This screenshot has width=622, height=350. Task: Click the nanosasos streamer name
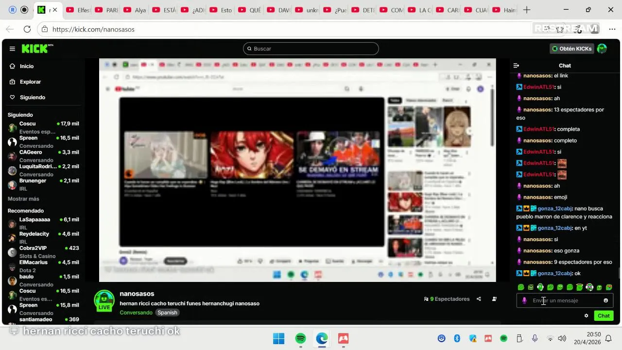137,294
